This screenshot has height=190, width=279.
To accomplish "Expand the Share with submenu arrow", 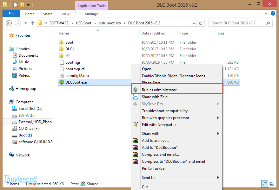I will (218, 134).
